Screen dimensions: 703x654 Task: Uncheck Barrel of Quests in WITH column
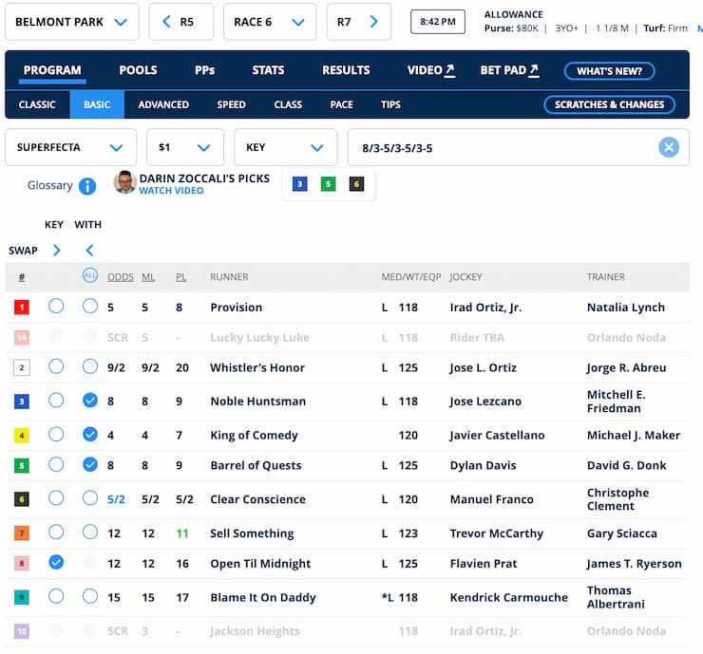pyautogui.click(x=90, y=464)
